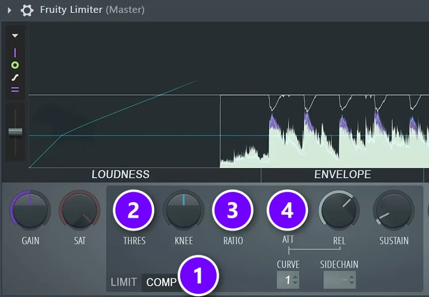The image size is (429, 297).
Task: Click the GAIN knob
Action: coord(30,210)
